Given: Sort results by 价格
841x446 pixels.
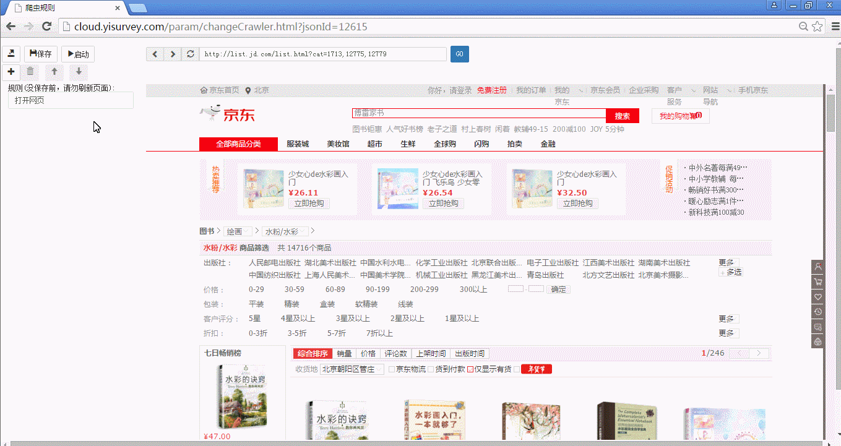Looking at the screenshot, I should pos(368,354).
